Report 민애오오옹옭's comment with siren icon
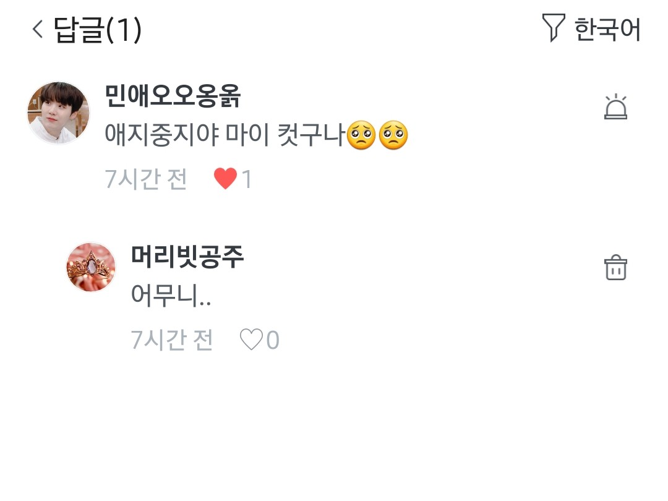 [615, 106]
